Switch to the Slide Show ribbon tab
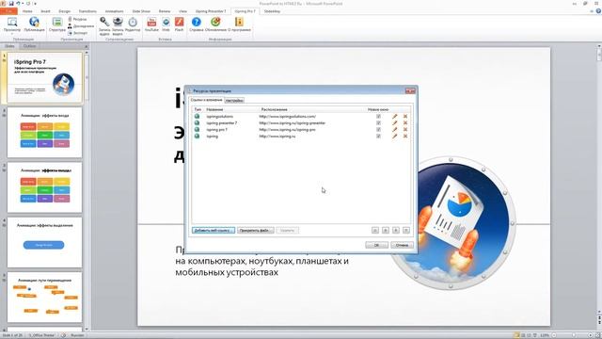The image size is (602, 339). (141, 11)
